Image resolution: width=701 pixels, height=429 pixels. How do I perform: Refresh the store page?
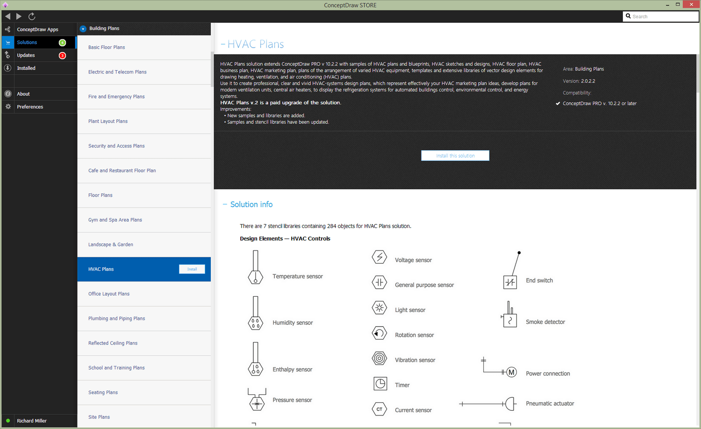[x=32, y=16]
